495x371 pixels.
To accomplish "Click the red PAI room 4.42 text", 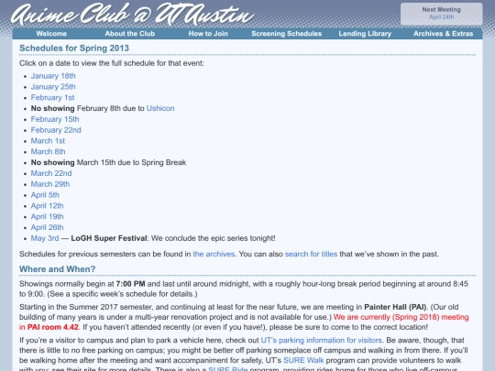I will pos(53,327).
